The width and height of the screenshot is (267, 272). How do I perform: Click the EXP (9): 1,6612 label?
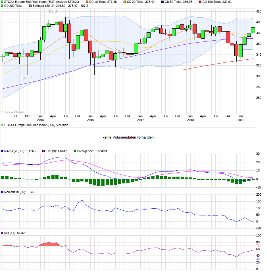point(56,151)
